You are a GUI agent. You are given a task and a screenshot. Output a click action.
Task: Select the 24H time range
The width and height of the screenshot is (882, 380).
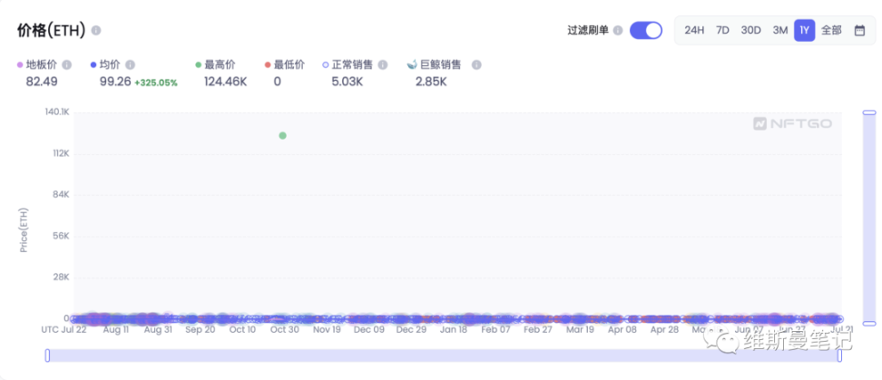click(694, 30)
